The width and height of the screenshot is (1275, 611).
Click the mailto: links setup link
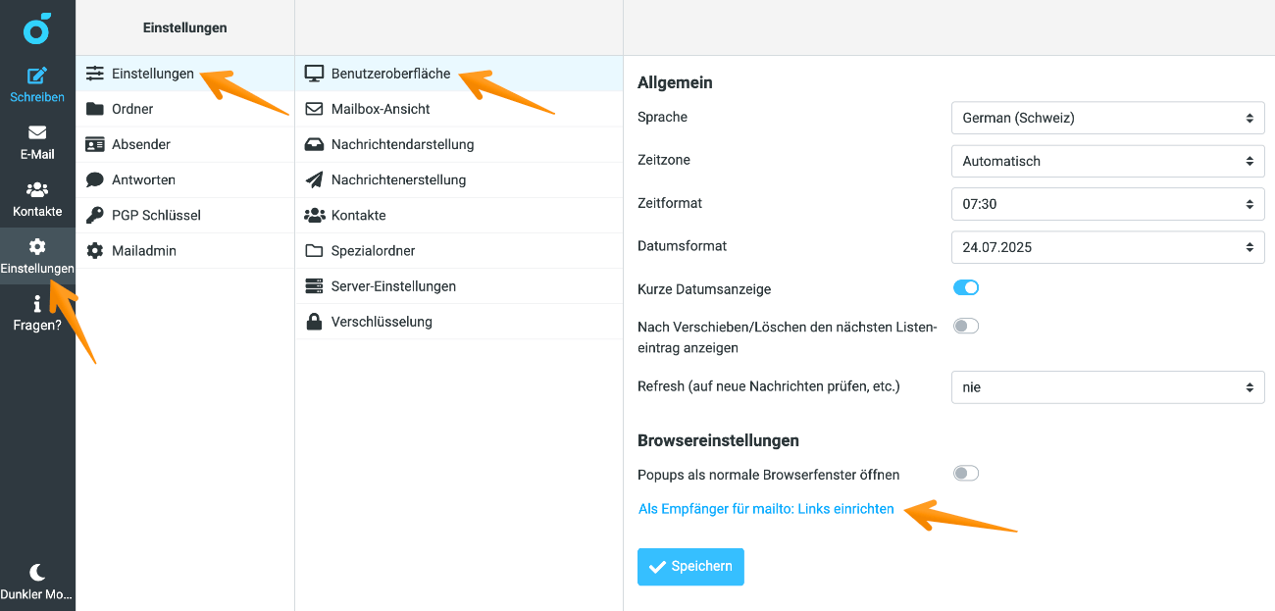766,509
